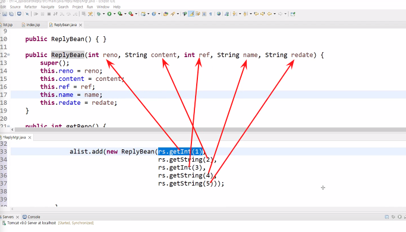
Task: Switch to the Console view tab
Action: coord(32,217)
